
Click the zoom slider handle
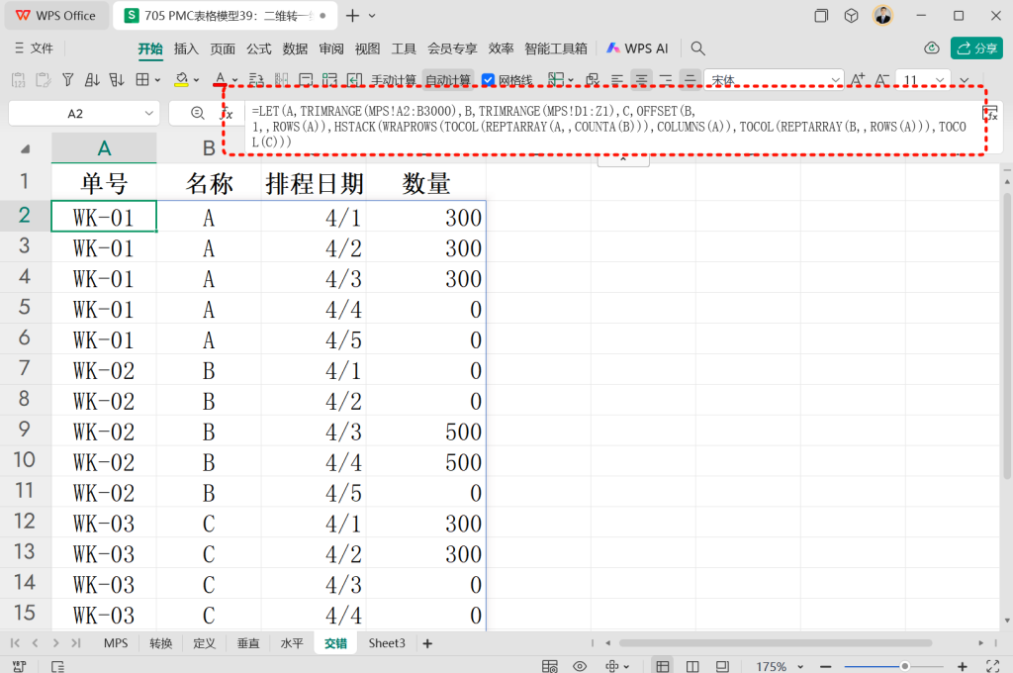point(905,666)
